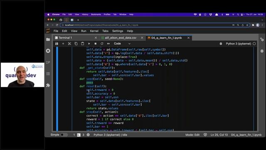Go back with the browser back arrow
Image resolution: width=266 pixels, height=150 pixels.
48,25
